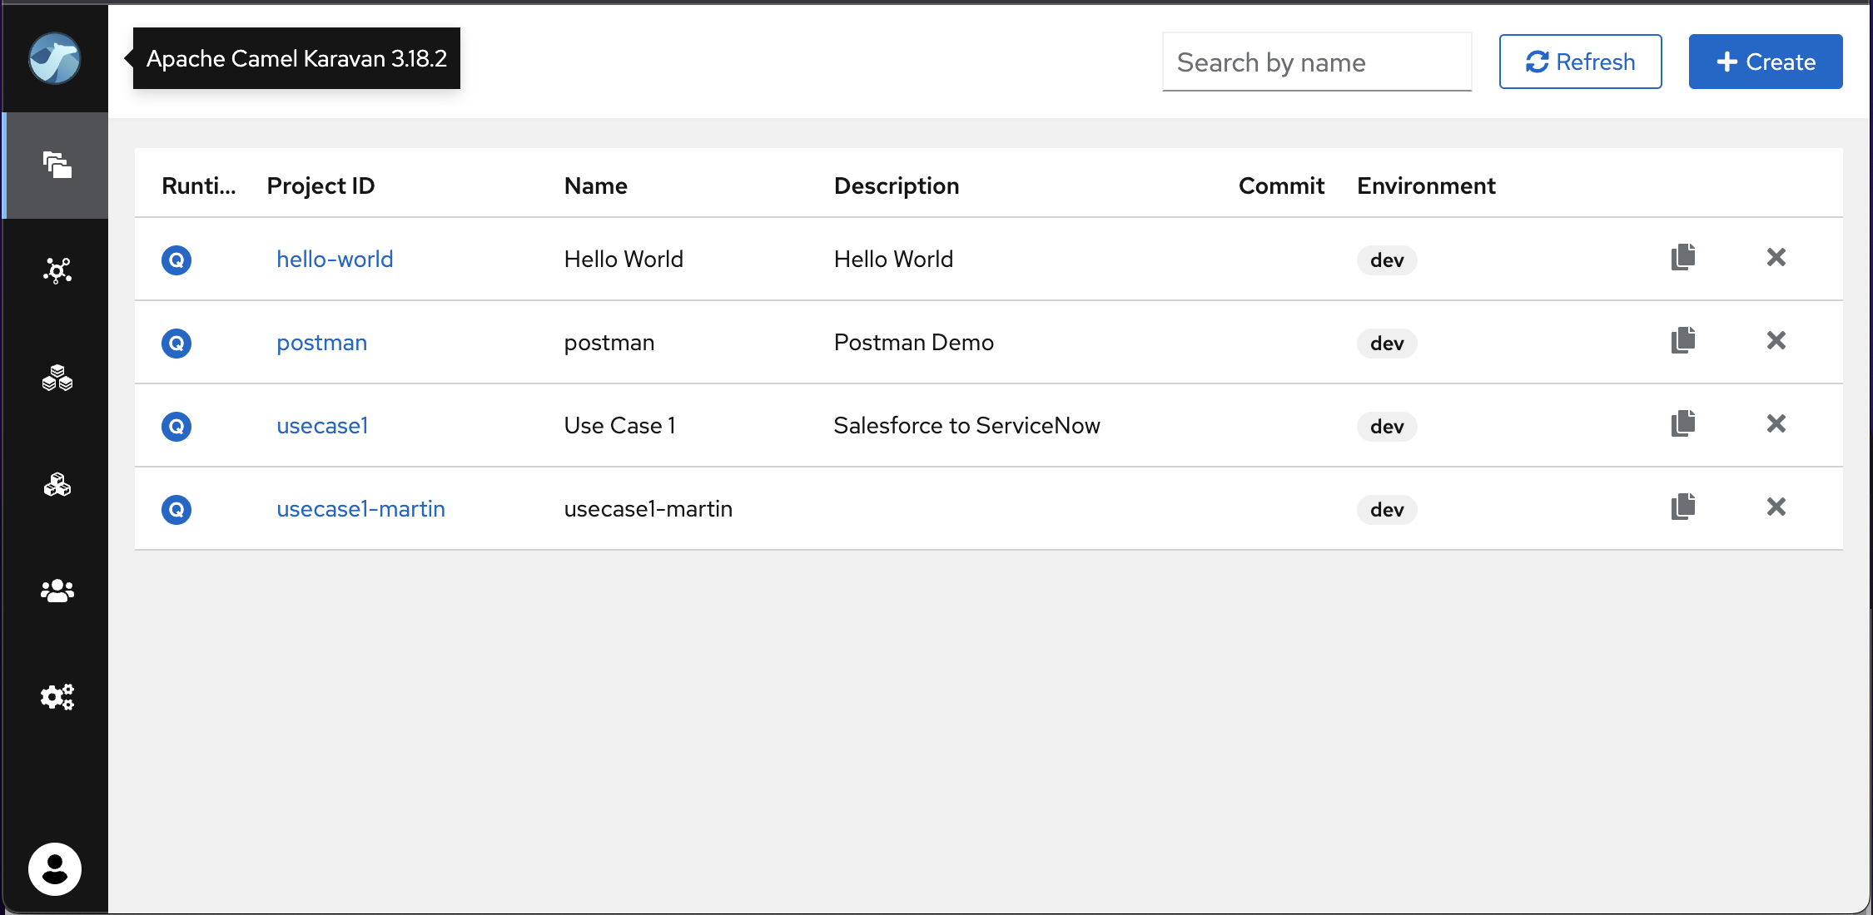This screenshot has height=915, width=1873.
Task: Focus the Search by name field
Action: 1316,62
